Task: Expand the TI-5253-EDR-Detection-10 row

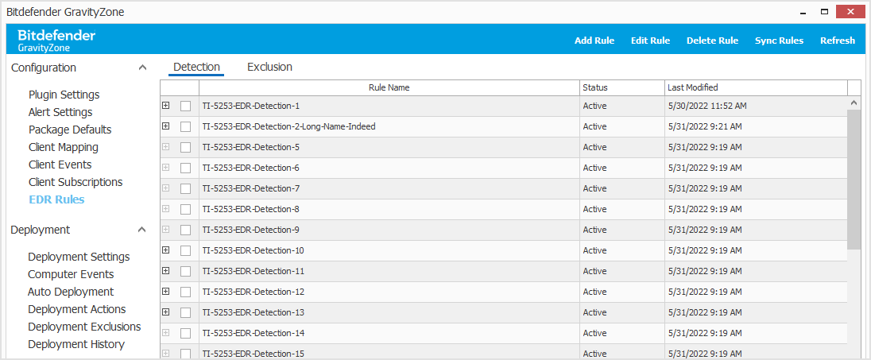Action: pyautogui.click(x=165, y=250)
